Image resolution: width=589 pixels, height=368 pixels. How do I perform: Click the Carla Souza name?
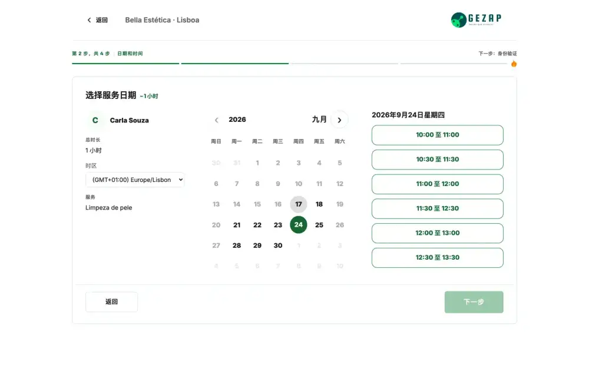tap(129, 121)
